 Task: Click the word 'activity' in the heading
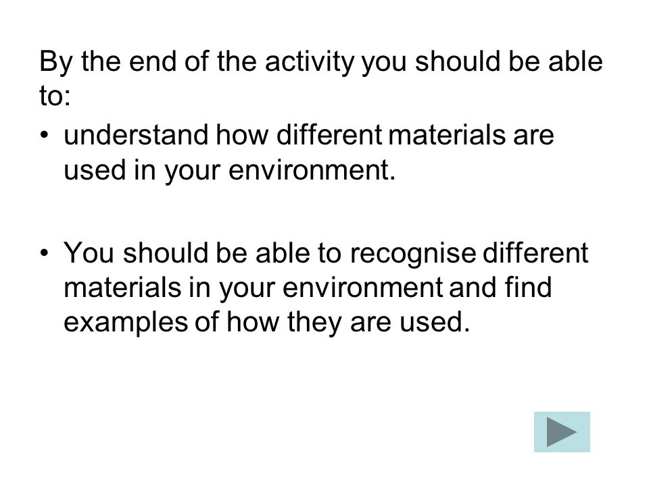(x=310, y=62)
